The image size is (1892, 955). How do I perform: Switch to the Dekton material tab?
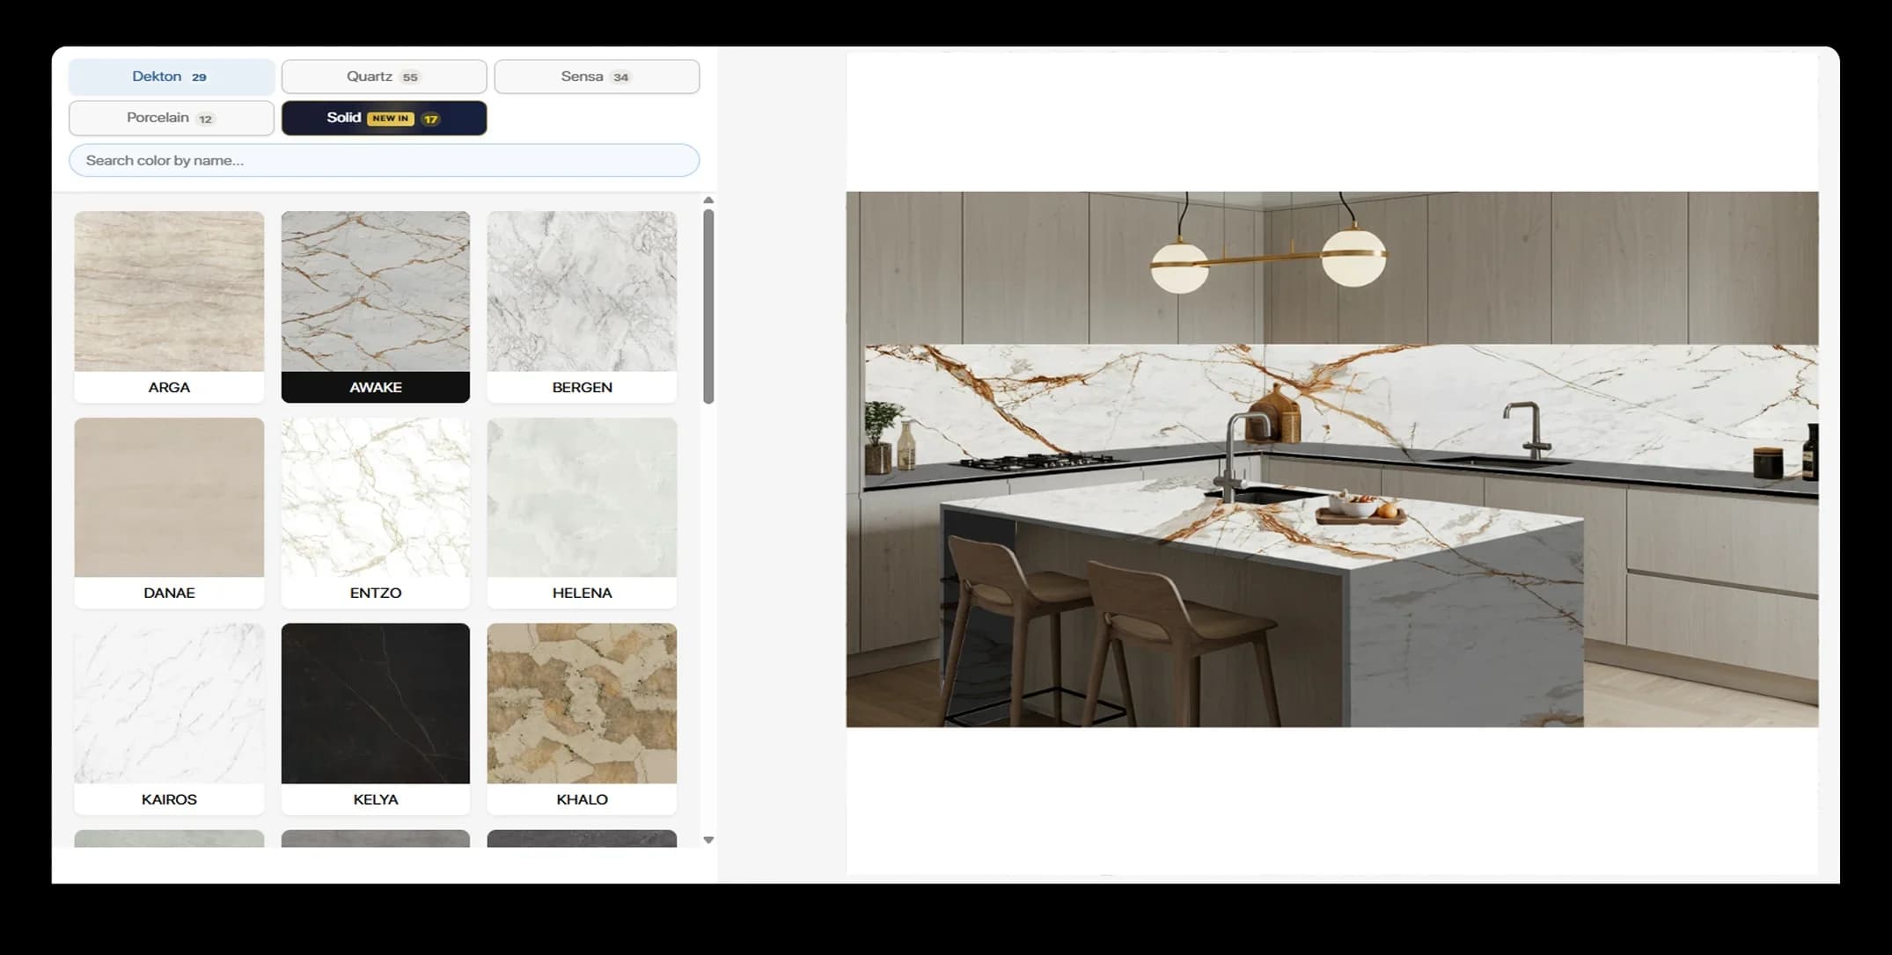pyautogui.click(x=172, y=77)
